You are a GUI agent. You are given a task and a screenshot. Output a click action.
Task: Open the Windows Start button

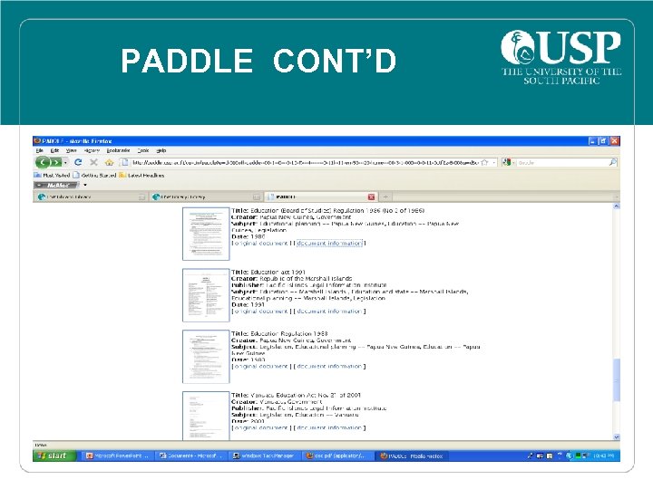[x=54, y=455]
